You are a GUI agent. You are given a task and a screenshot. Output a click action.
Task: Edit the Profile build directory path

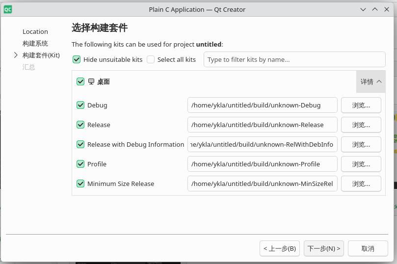click(263, 164)
